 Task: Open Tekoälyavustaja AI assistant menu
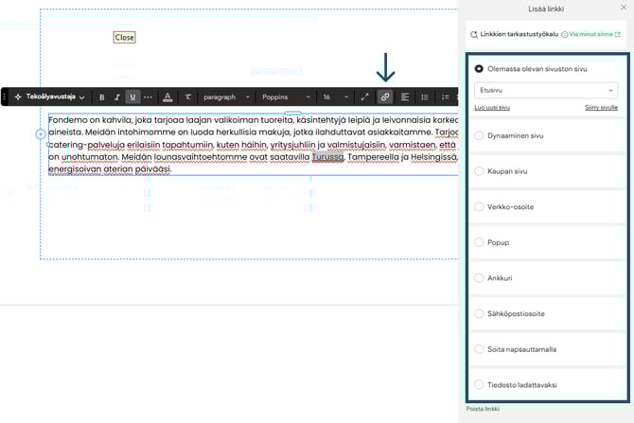(49, 97)
